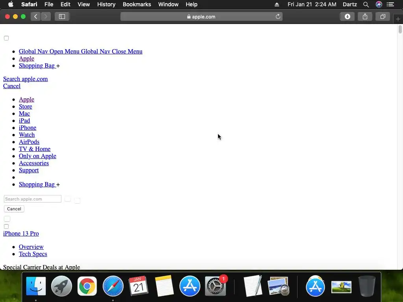
Task: Click the date and time in menu bar
Action: 312,4
